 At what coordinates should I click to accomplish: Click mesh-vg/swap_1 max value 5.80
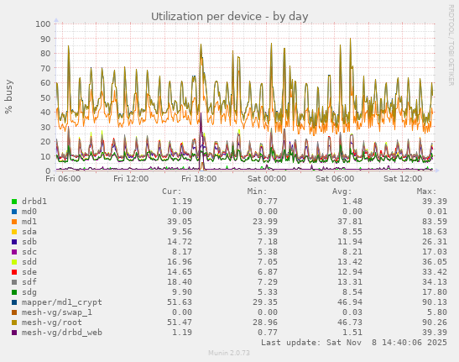coord(437,312)
